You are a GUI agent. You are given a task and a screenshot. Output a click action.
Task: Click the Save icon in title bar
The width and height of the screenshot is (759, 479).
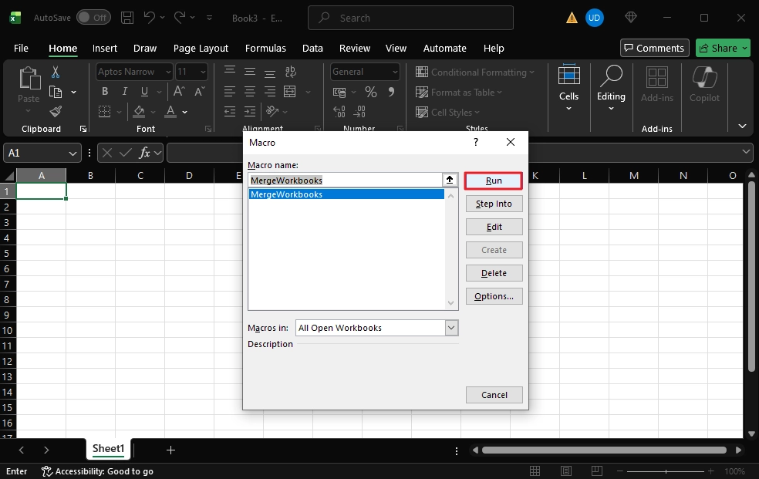[x=127, y=17]
